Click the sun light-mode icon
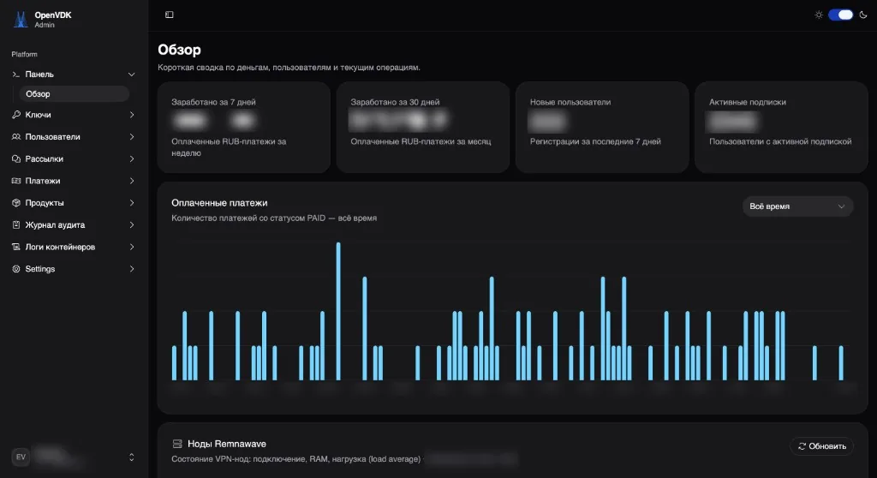Image resolution: width=877 pixels, height=478 pixels. pyautogui.click(x=819, y=15)
